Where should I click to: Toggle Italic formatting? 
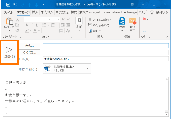click(32, 25)
